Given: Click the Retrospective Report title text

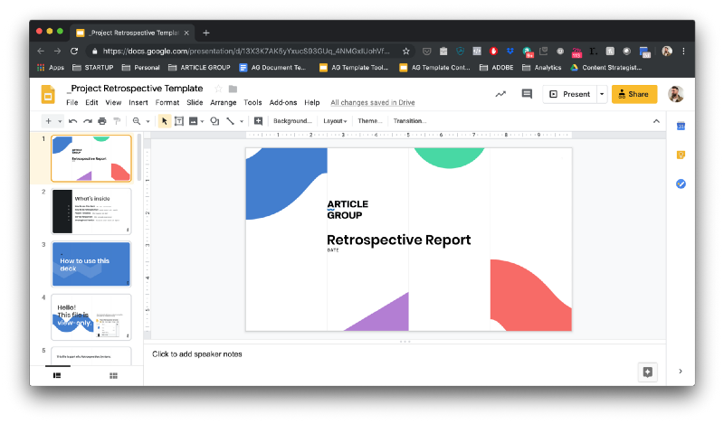Looking at the screenshot, I should click(x=399, y=240).
